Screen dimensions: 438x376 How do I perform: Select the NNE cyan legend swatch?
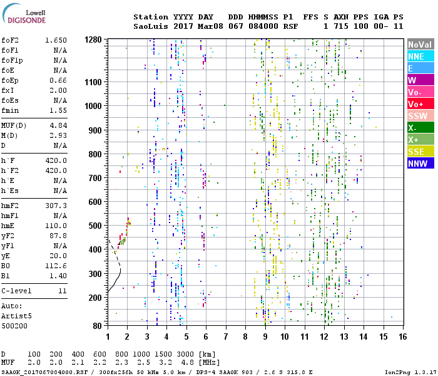pos(420,56)
